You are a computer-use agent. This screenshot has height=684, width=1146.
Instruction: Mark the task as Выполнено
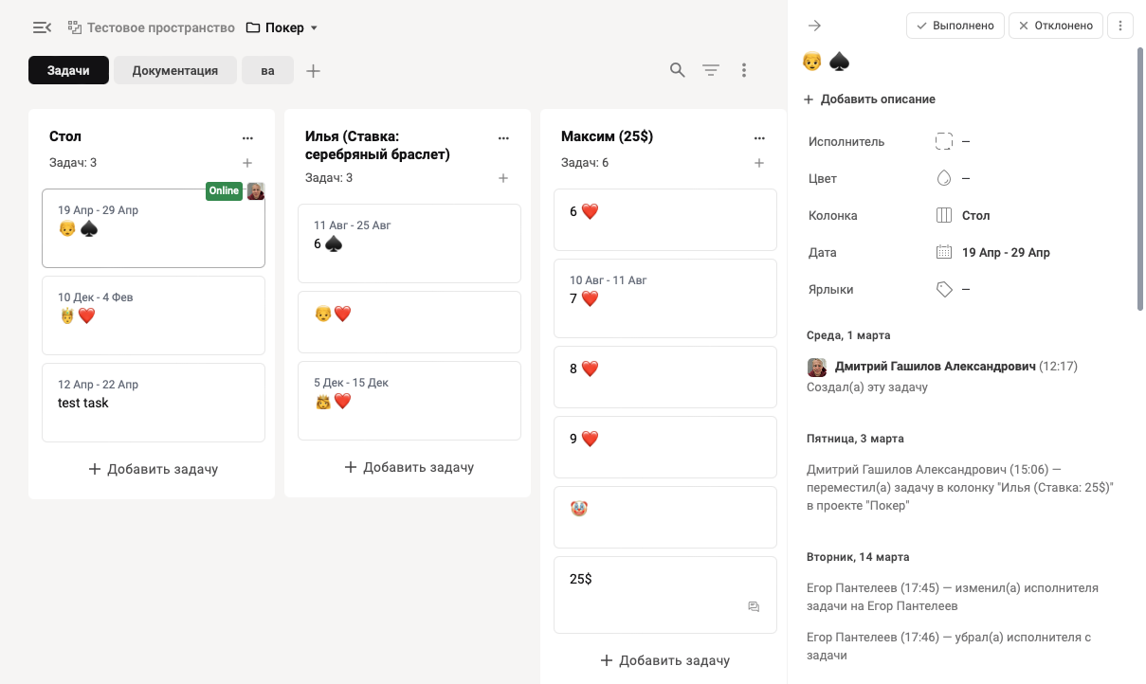[955, 26]
